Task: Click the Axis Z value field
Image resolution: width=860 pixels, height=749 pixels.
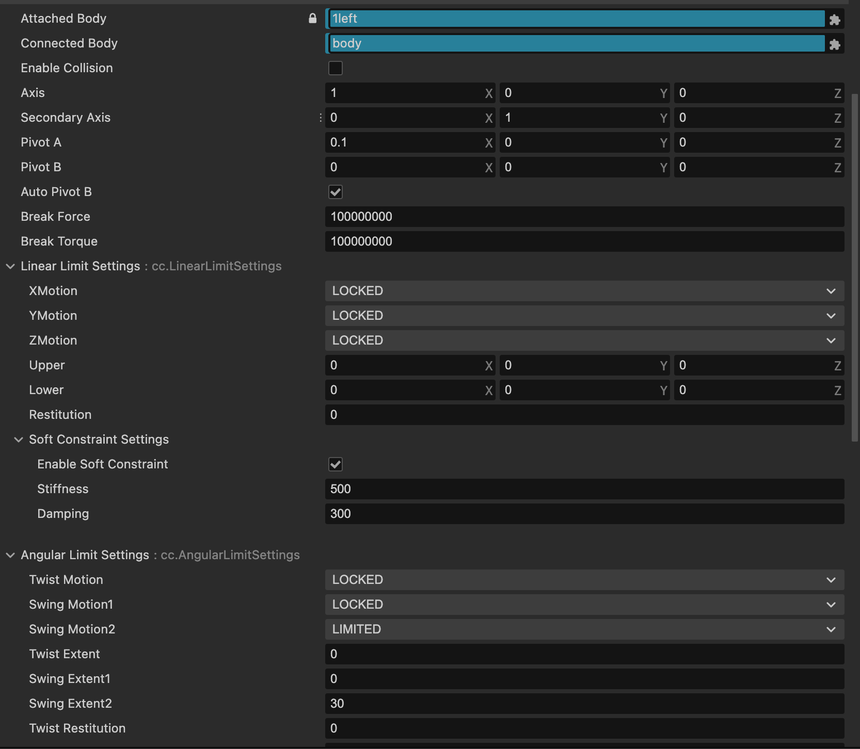Action: (x=759, y=93)
